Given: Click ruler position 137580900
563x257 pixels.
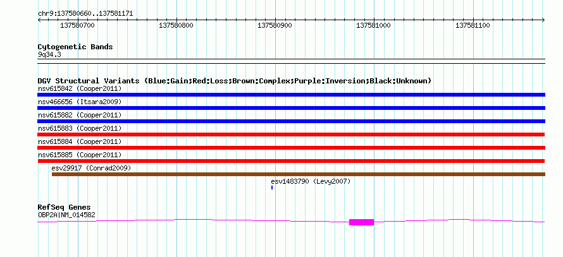Looking at the screenshot, I should click(275, 26).
